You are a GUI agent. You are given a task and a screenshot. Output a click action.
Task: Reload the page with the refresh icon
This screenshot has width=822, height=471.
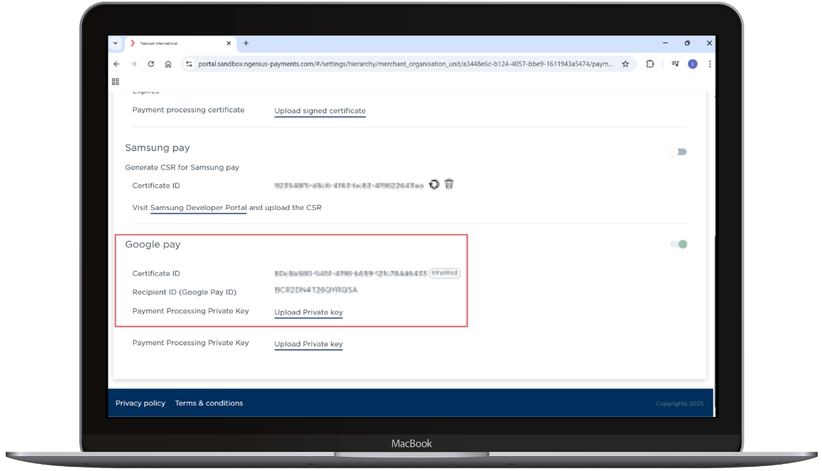(x=151, y=64)
